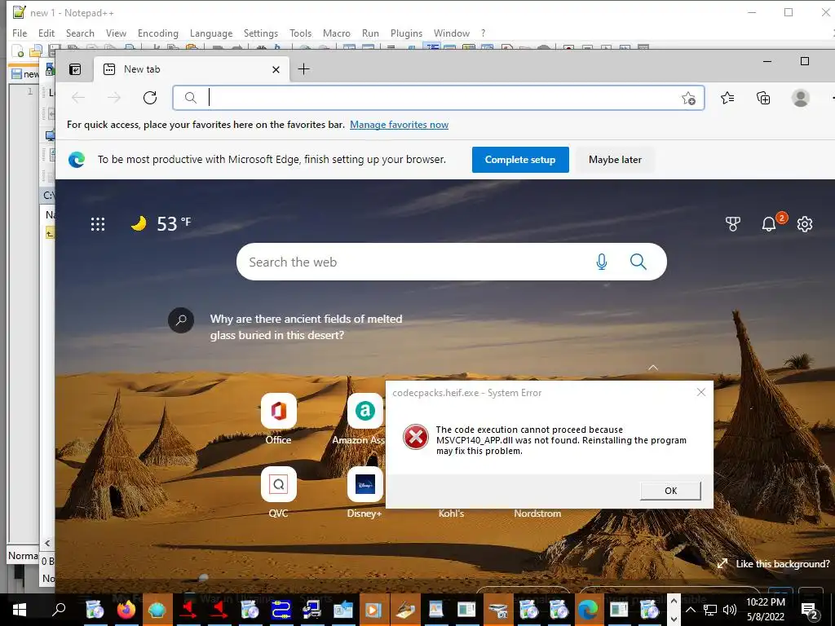This screenshot has width=835, height=626.
Task: Add this page to favorites star icon
Action: pos(688,98)
